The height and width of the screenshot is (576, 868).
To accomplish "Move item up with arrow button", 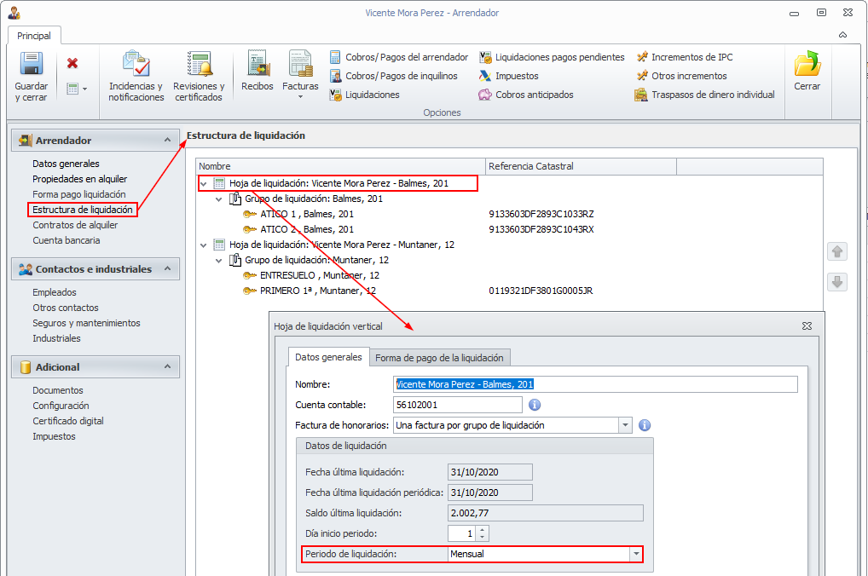I will tap(837, 252).
